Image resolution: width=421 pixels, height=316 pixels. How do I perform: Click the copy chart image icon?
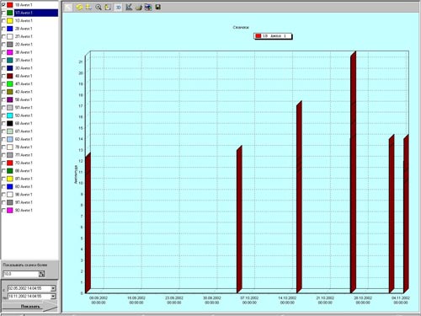148,8
